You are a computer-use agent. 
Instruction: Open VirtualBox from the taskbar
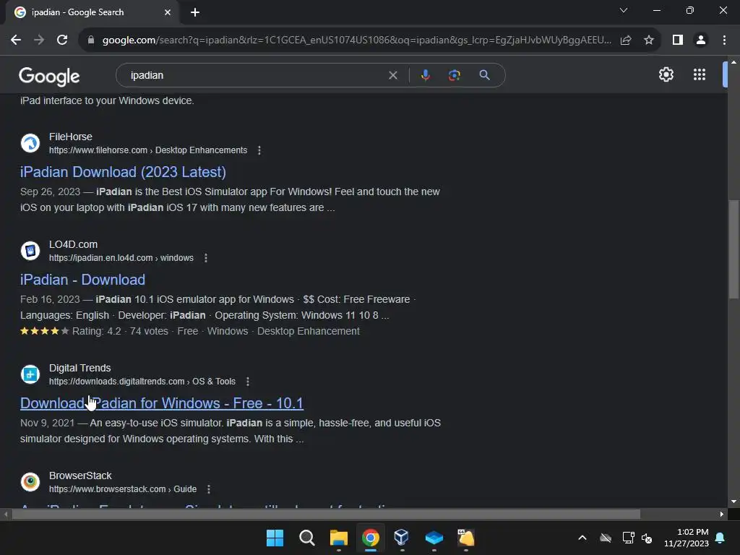click(x=402, y=538)
